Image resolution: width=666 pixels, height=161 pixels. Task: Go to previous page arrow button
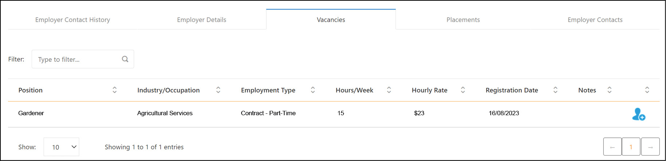click(x=612, y=147)
